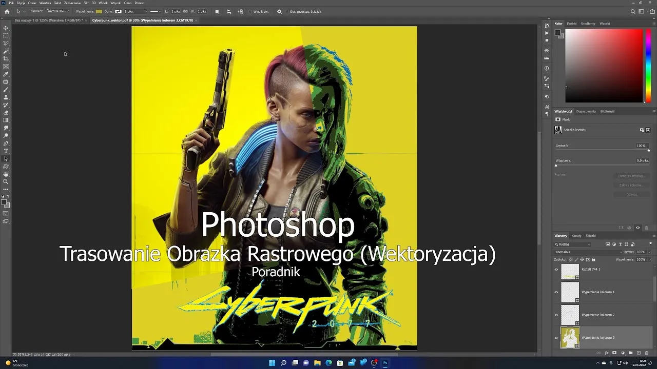Open the stroke line style dropdown

point(156,11)
